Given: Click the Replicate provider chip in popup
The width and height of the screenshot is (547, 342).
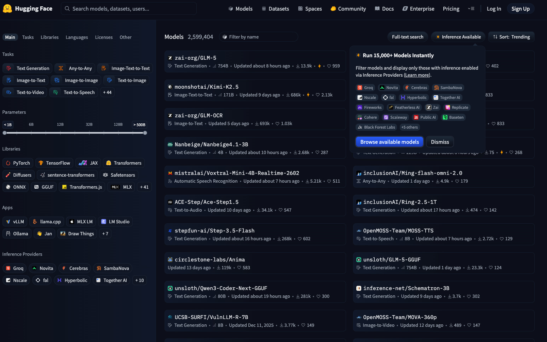Looking at the screenshot, I should [456, 107].
